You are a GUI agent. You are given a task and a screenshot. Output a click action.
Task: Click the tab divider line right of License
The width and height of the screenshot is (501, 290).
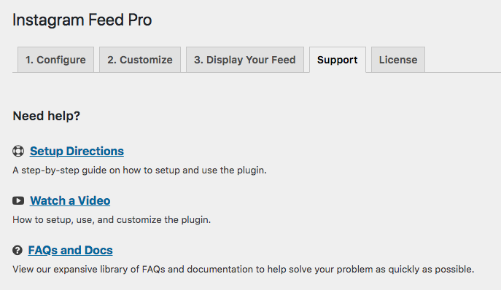(462, 73)
